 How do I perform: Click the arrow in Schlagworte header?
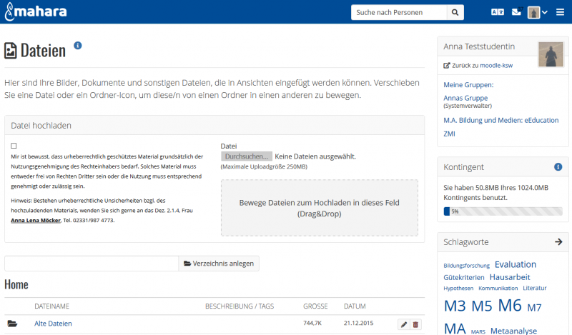click(x=558, y=241)
